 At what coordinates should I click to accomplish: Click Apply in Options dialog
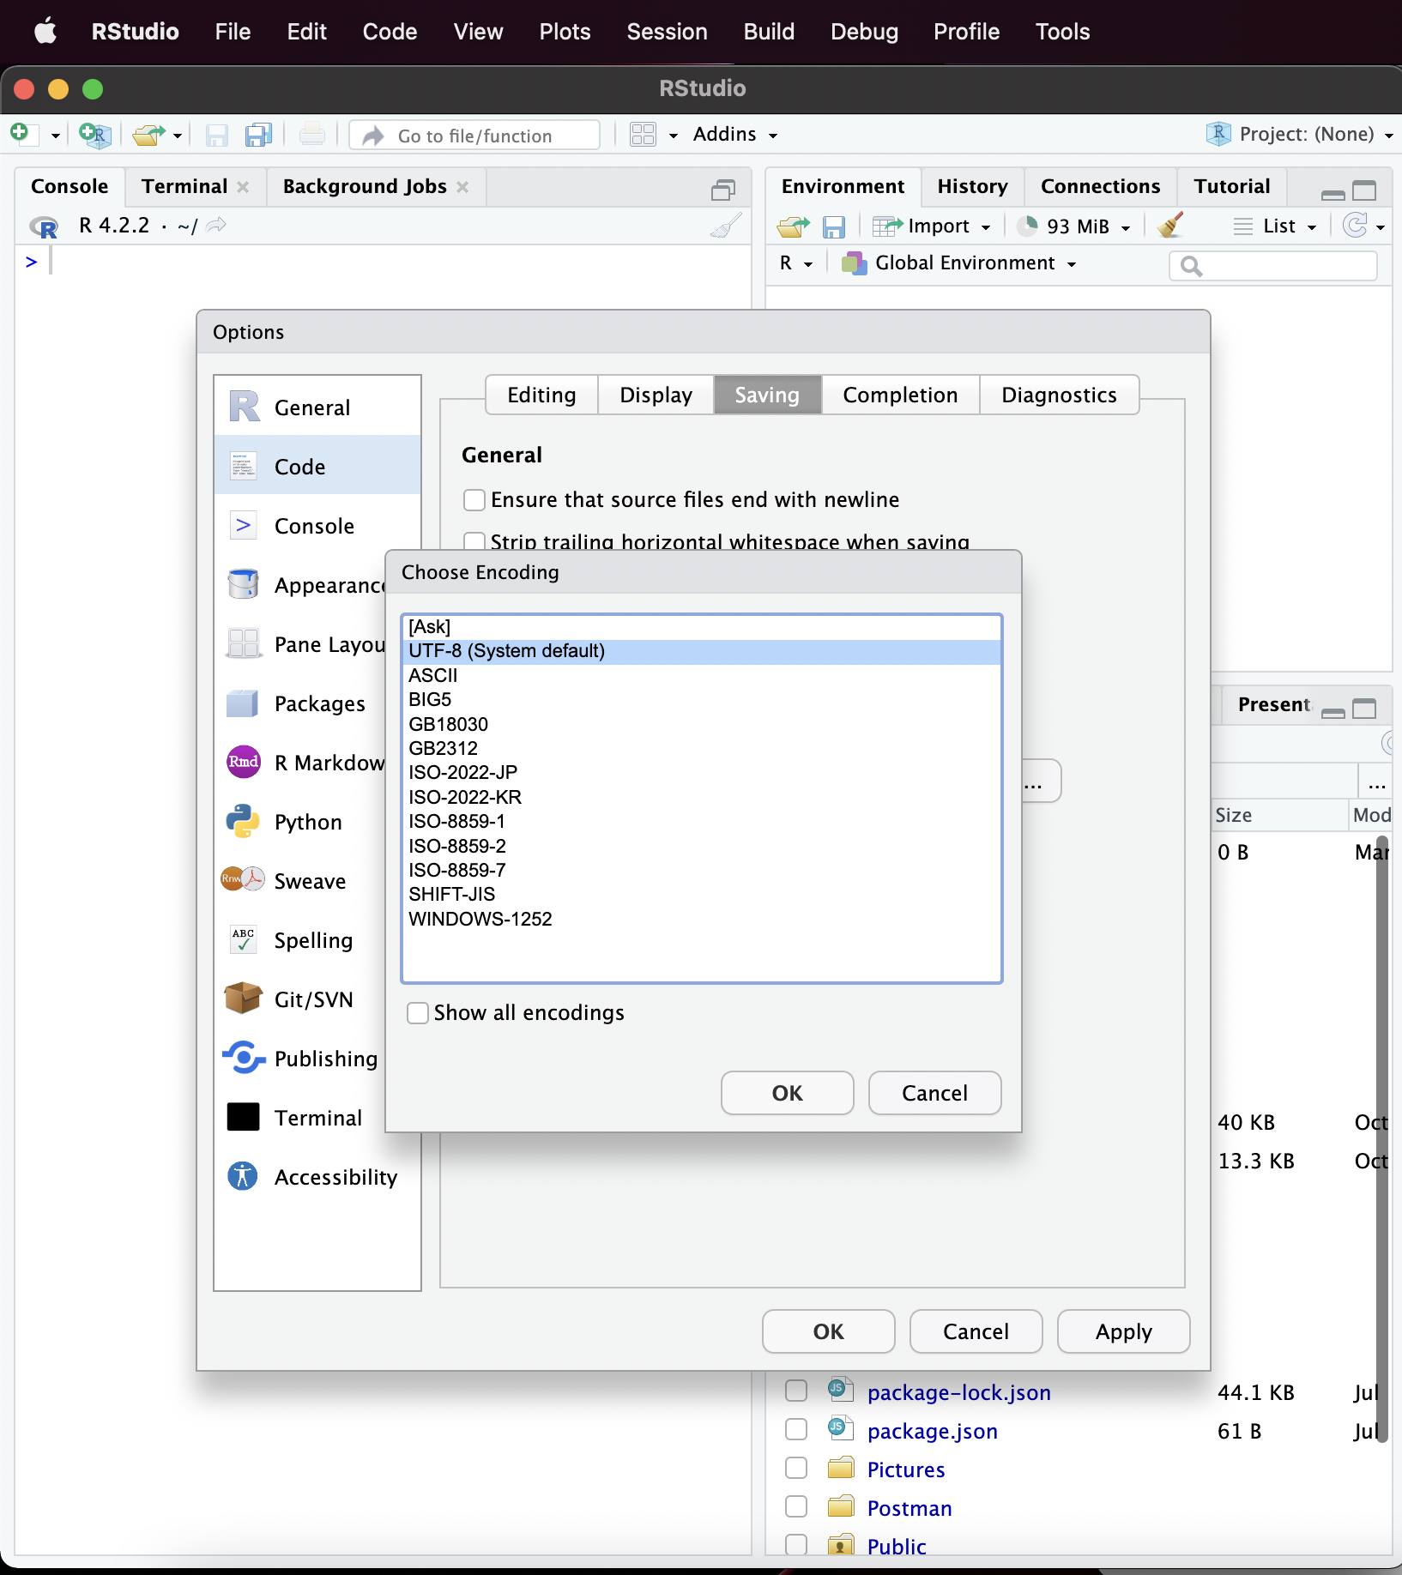[1123, 1331]
